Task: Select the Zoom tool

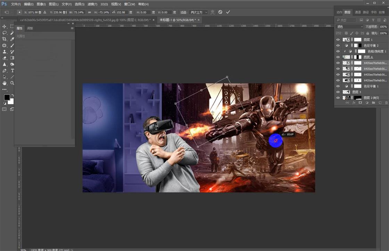Action: (x=13, y=83)
